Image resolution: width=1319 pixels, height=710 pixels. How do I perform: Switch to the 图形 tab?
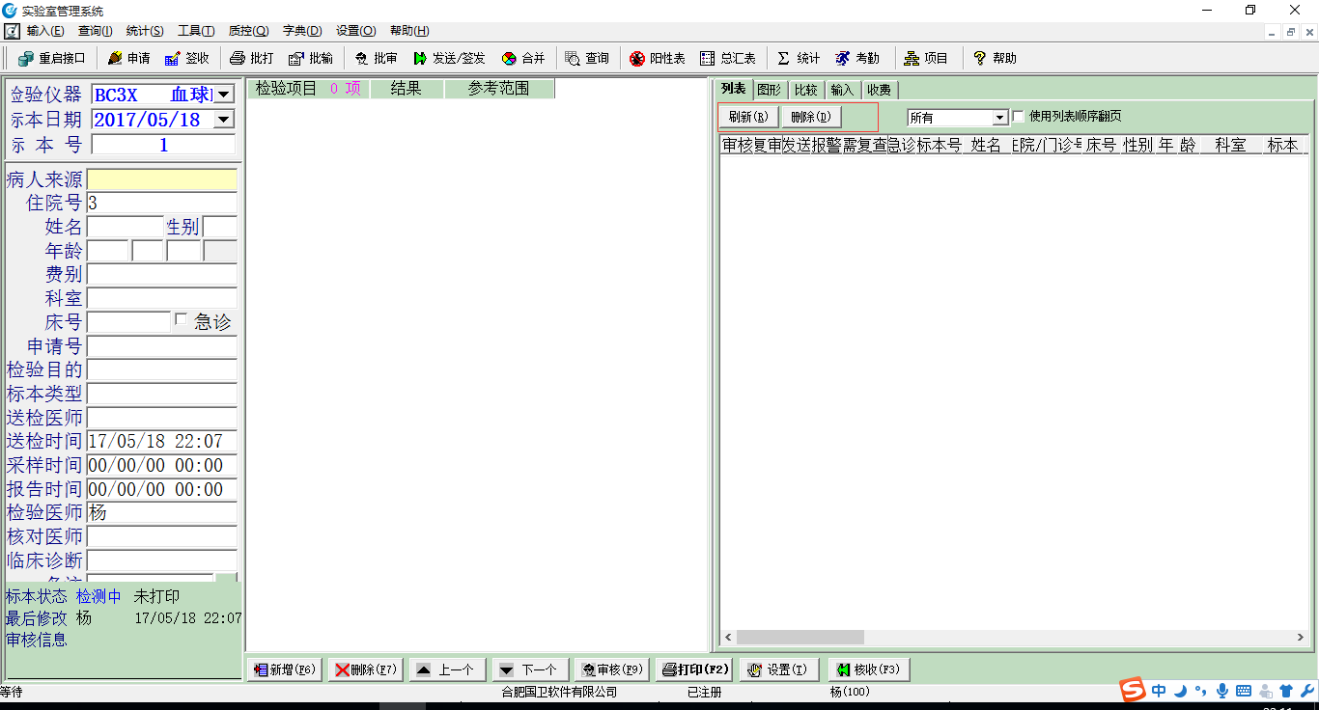tap(769, 90)
